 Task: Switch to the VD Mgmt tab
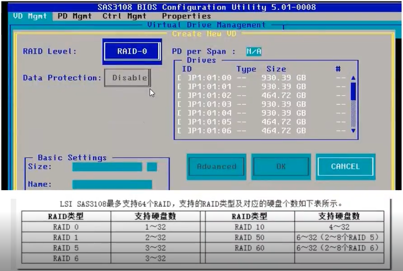pyautogui.click(x=30, y=16)
